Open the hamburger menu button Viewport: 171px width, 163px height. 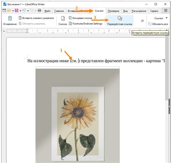166,10
